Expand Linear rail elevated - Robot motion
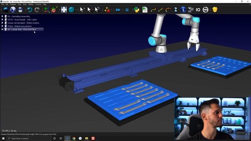This screenshot has width=251, height=141. [x=2, y=23]
